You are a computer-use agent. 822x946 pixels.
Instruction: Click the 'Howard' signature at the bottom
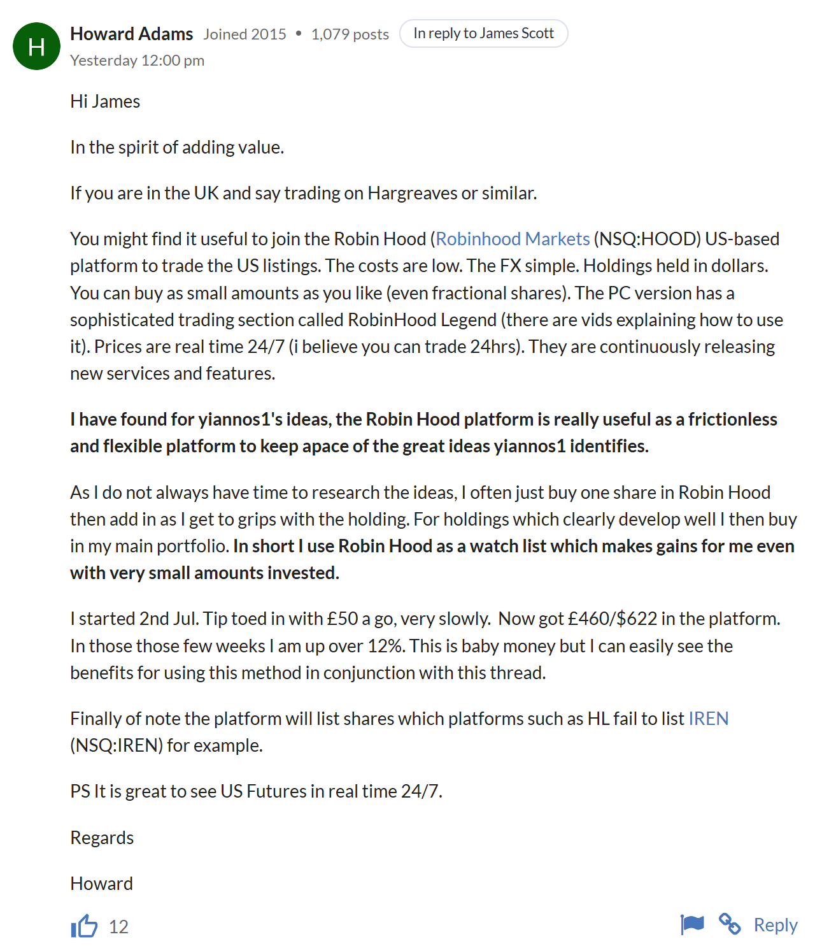point(102,884)
